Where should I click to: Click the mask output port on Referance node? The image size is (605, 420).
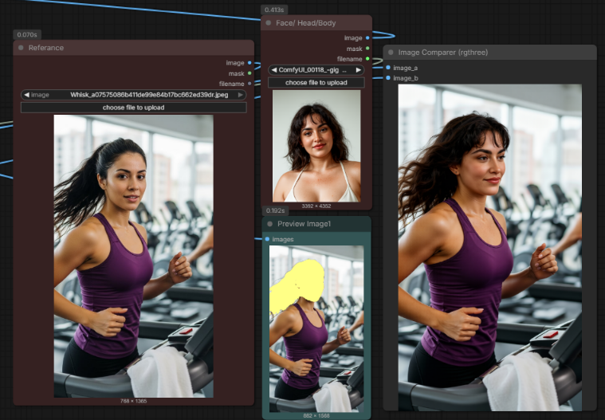click(x=249, y=73)
